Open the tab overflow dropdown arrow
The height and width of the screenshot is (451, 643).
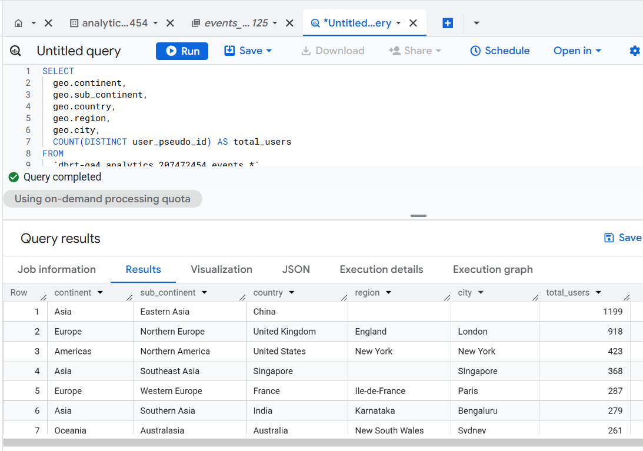477,23
